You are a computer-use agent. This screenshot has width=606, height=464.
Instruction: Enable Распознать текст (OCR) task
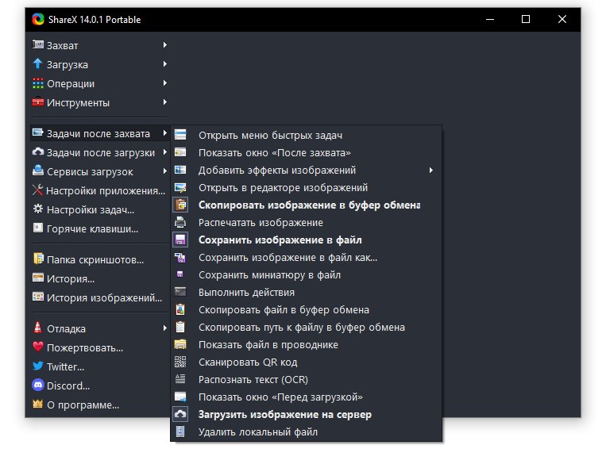[307, 379]
